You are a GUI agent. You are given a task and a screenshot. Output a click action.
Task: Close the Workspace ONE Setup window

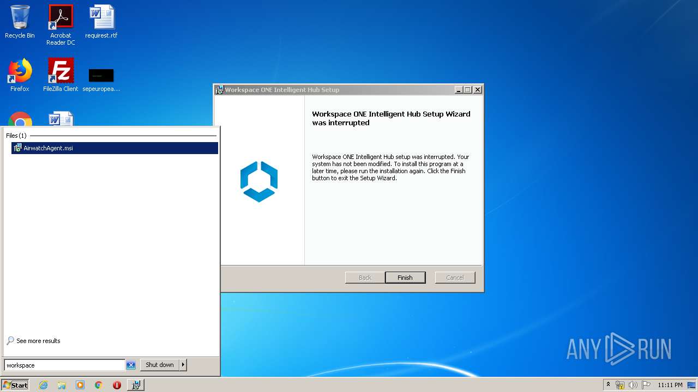click(478, 90)
